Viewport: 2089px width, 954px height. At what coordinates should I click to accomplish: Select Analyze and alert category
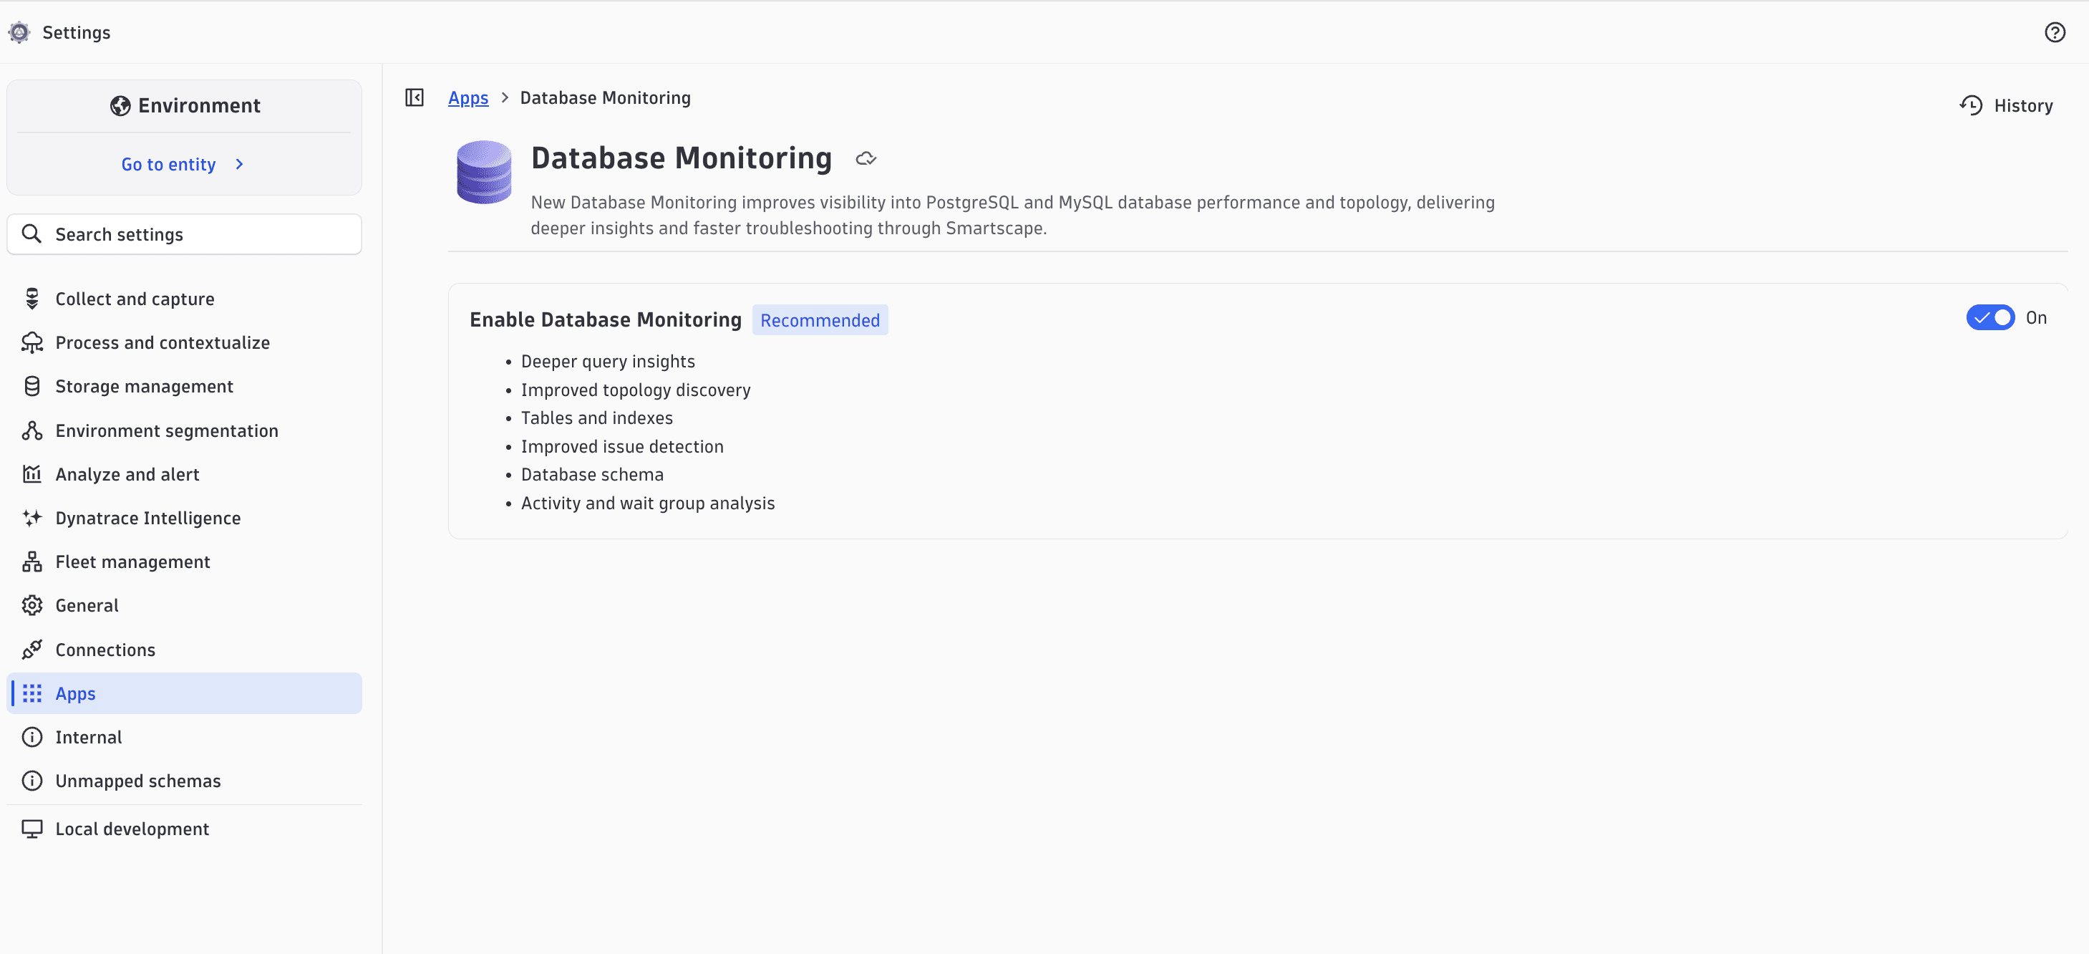coord(184,475)
